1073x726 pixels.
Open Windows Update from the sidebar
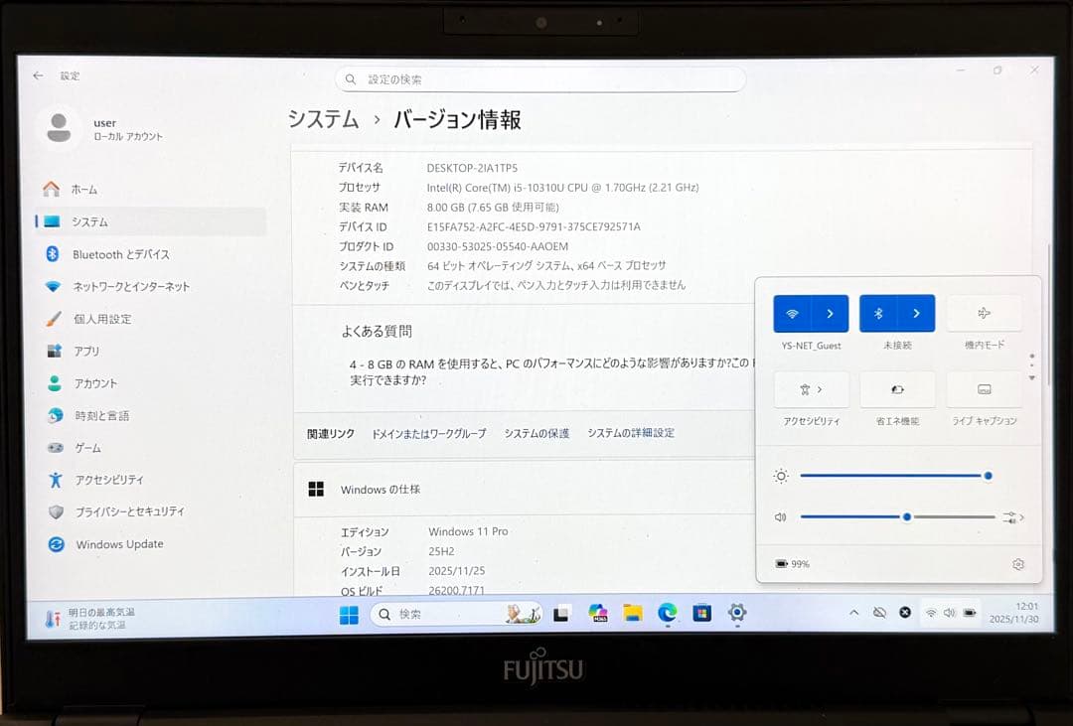tap(117, 544)
